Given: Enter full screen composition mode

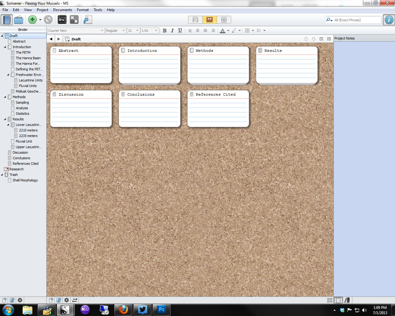Looking at the screenshot, I should 74,20.
